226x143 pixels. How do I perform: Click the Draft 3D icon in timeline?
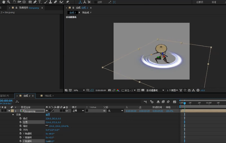(152, 102)
